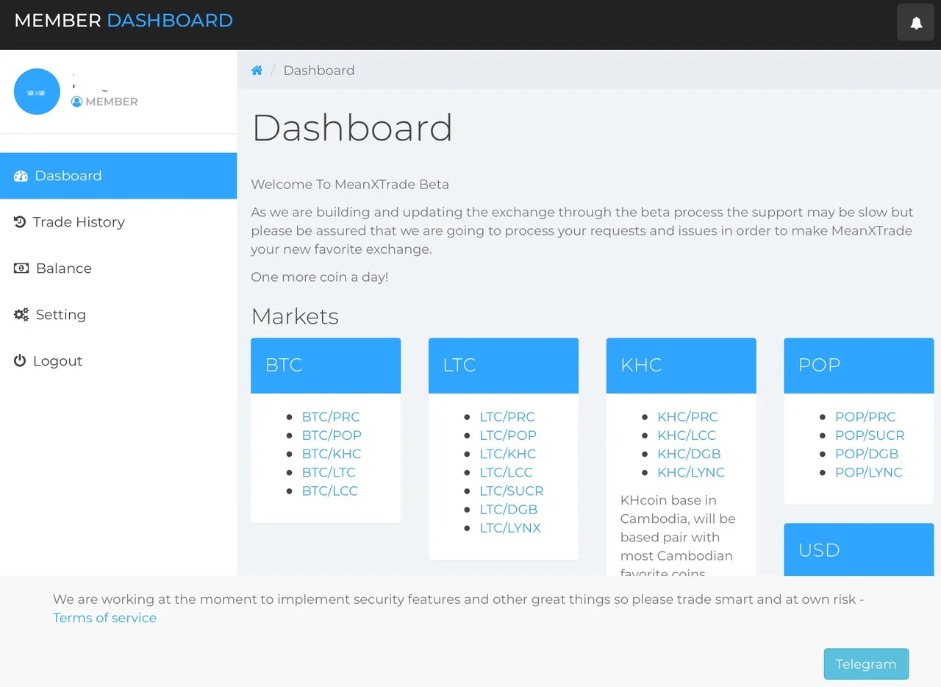Viewport: 941px width, 687px height.
Task: View the KHC/LYNC trading pair
Action: pos(691,472)
